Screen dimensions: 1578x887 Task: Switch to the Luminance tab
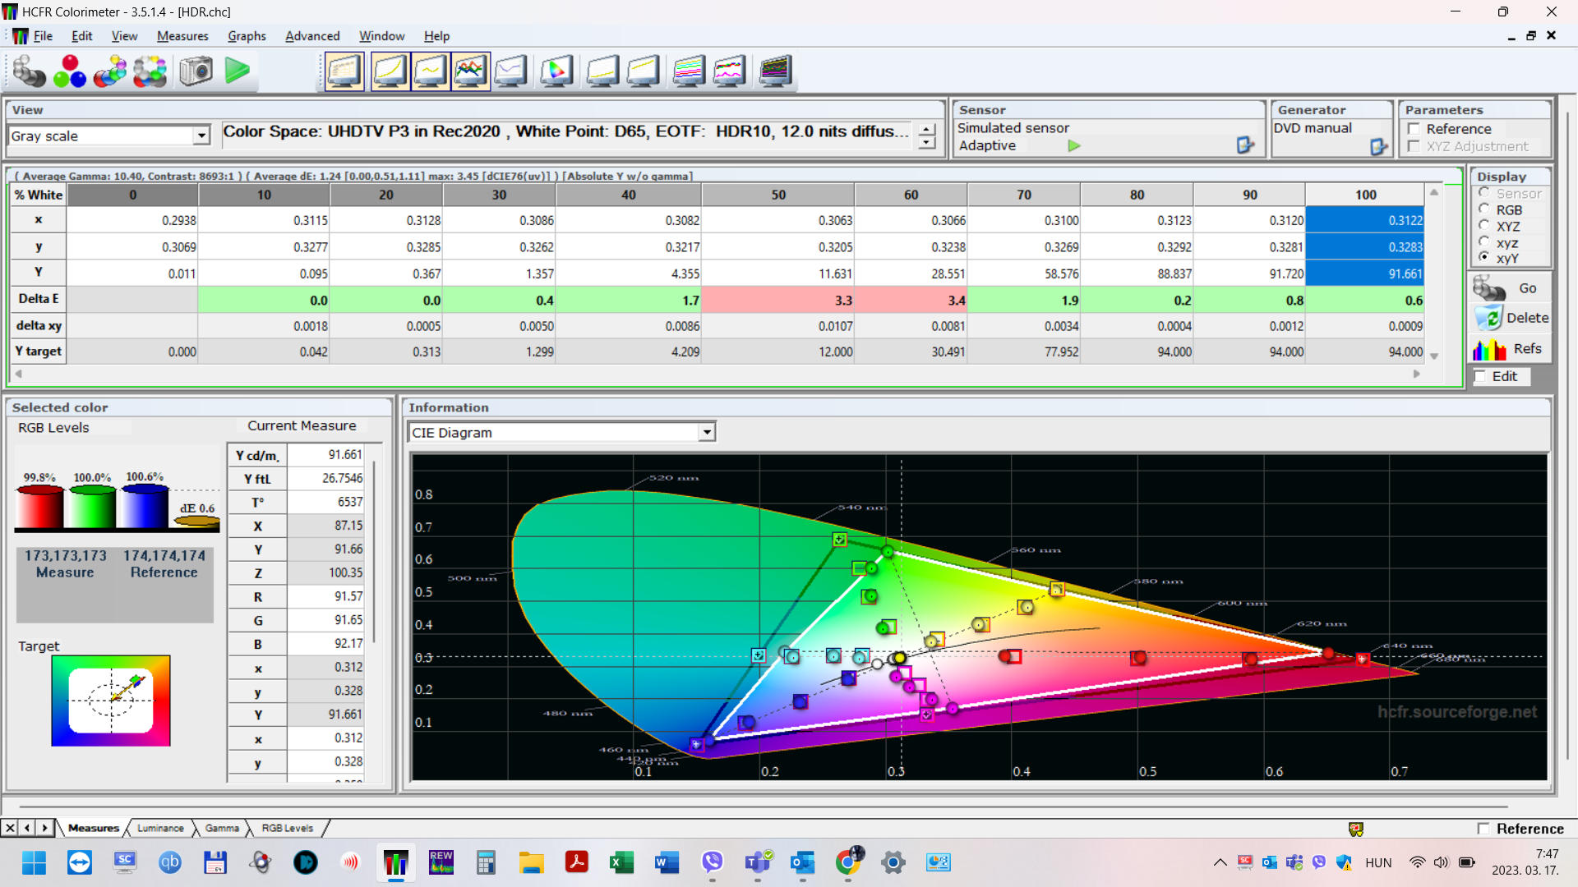pos(160,828)
